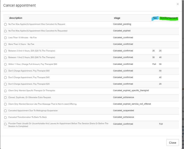This screenshot has height=149, width=184.
Task: Click the blue-highlighted fee column header
Action: click(x=155, y=18)
